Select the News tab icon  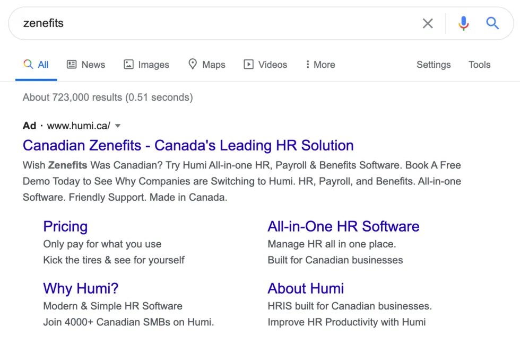[72, 64]
